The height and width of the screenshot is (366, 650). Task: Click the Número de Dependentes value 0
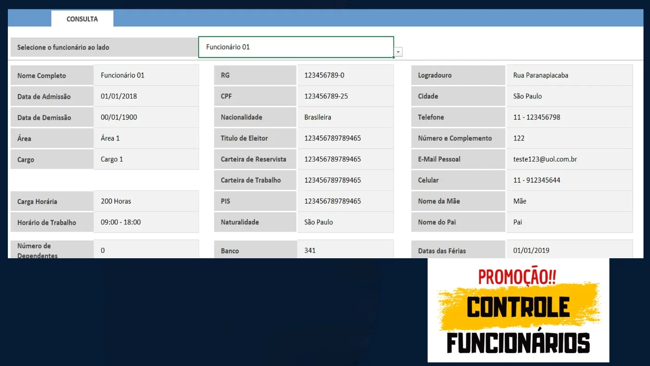(146, 249)
